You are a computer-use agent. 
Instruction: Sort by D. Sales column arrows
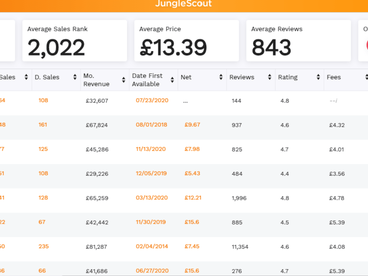tap(75, 77)
